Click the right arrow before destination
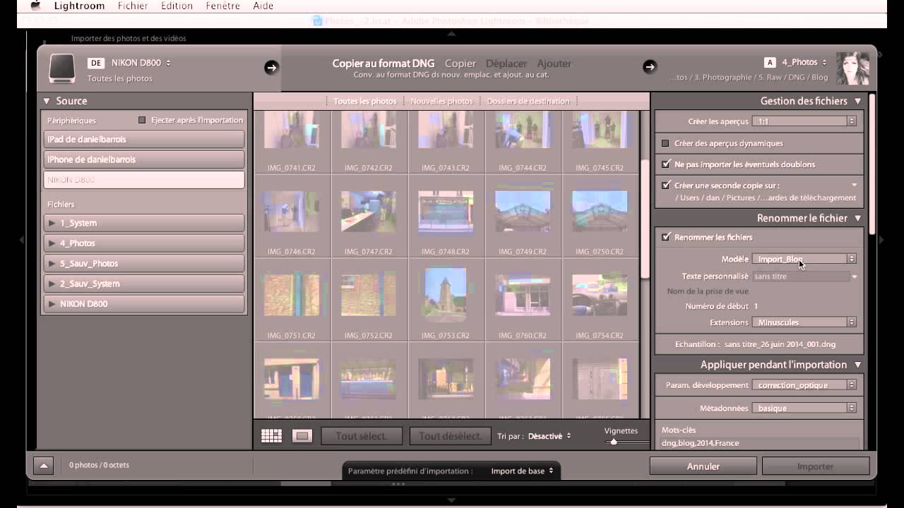Image resolution: width=904 pixels, height=508 pixels. pos(649,67)
